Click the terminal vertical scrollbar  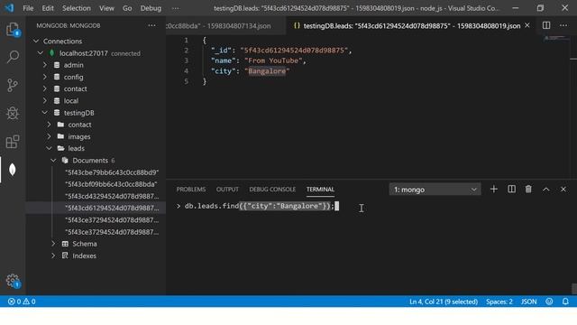[x=574, y=288]
